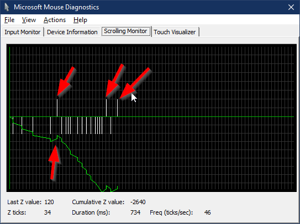
Task: Switch to the Touch Visualizer tab
Action: point(175,32)
